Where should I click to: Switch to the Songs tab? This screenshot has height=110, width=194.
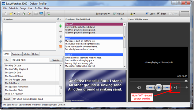pos(6,54)
